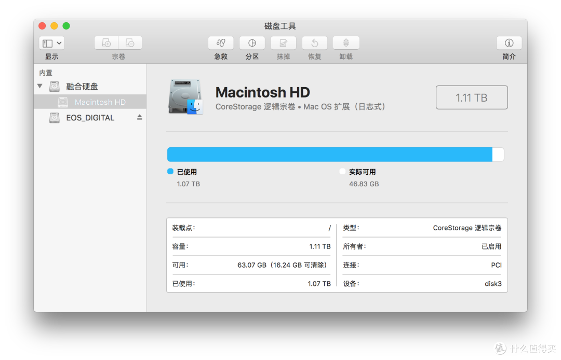Click the 装载点 mount point row

click(x=251, y=228)
